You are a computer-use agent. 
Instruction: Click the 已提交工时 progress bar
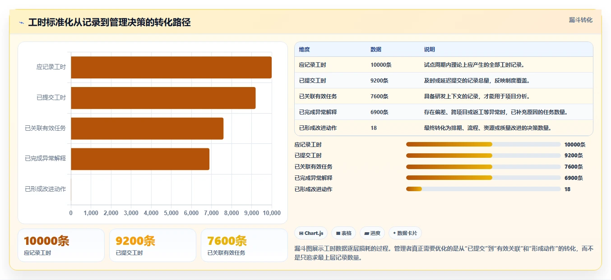483,156
